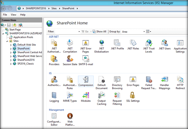Open Logging feature
The image size is (188, 129).
pyautogui.click(x=54, y=97)
